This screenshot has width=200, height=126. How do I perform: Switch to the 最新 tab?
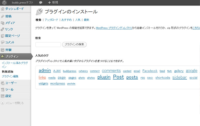tap(86, 20)
